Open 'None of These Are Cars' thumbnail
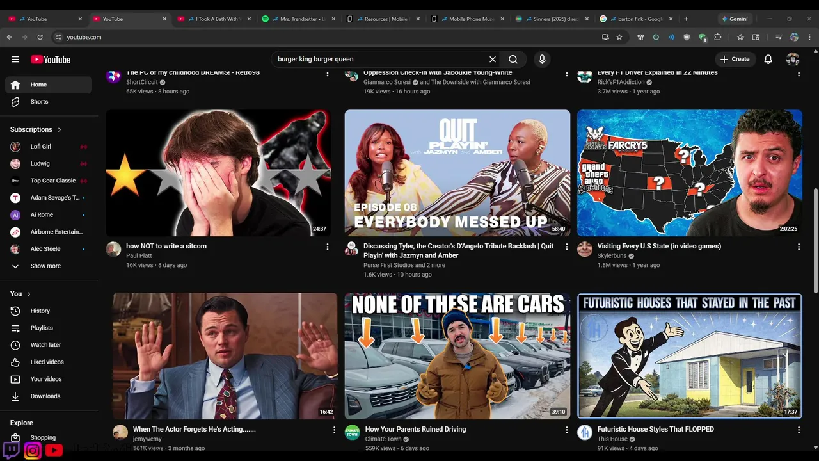819x461 pixels. (457, 356)
